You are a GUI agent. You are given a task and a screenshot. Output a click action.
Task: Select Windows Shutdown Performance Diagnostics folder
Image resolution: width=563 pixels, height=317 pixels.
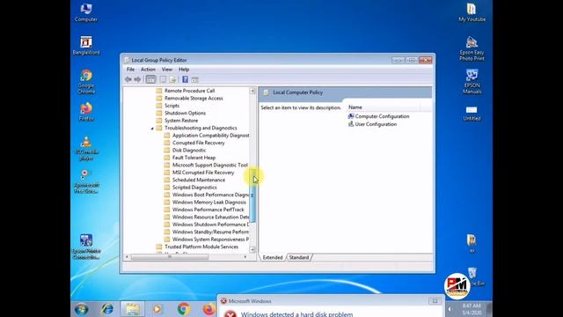210,225
